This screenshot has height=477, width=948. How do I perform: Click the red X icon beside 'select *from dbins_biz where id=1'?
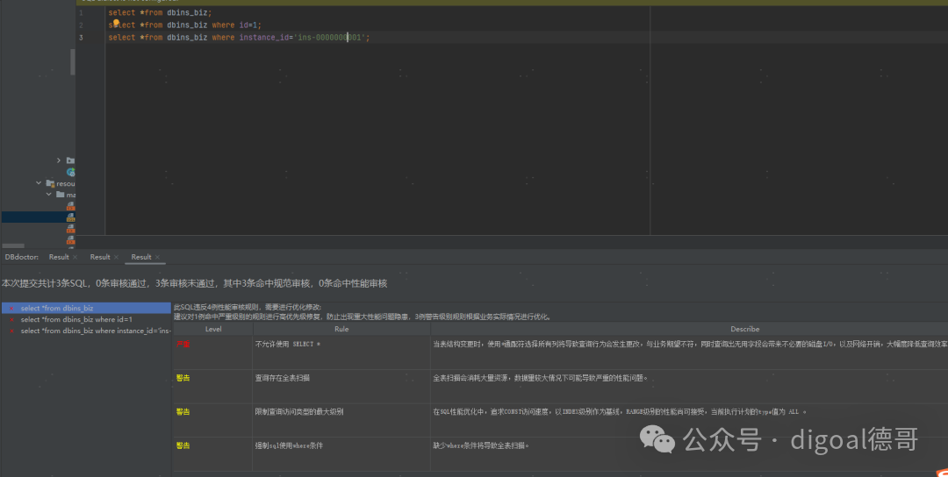(11, 319)
